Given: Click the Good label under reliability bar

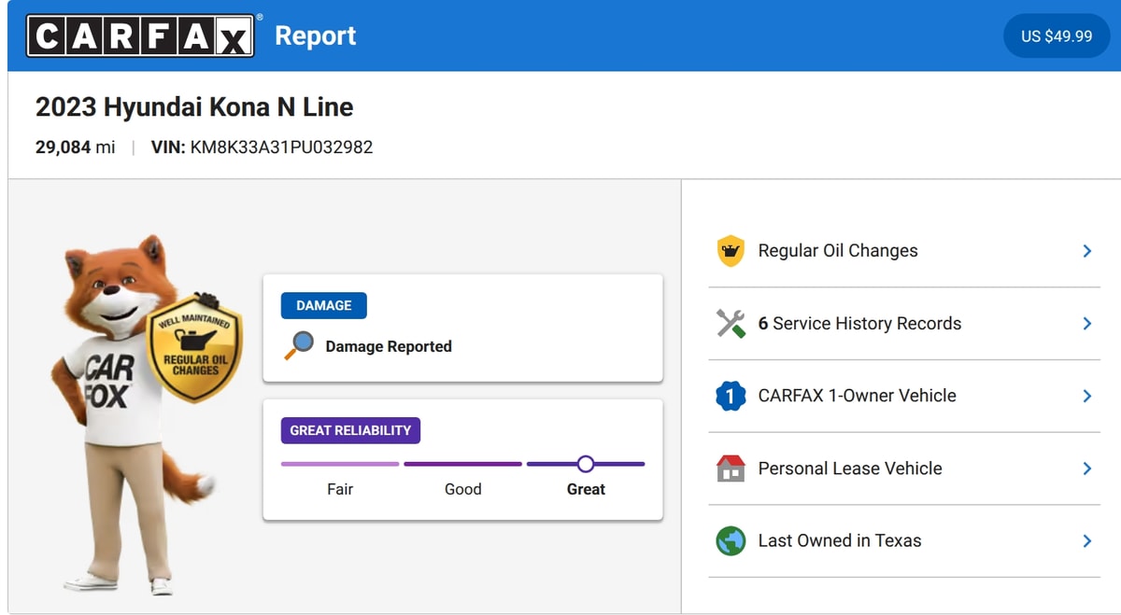Looking at the screenshot, I should click(x=462, y=489).
